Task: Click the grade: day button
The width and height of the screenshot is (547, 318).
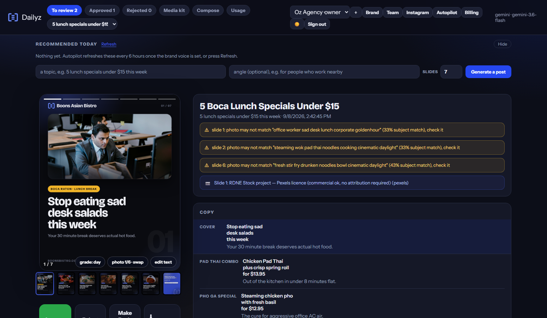Action: point(90,262)
